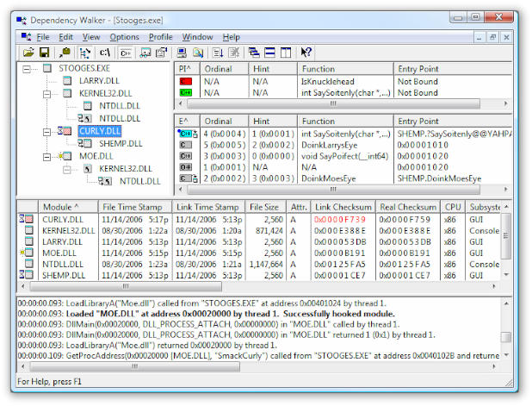Screen dimensions: 532x406
Task: View module in external viewer icon
Action: tap(145, 53)
